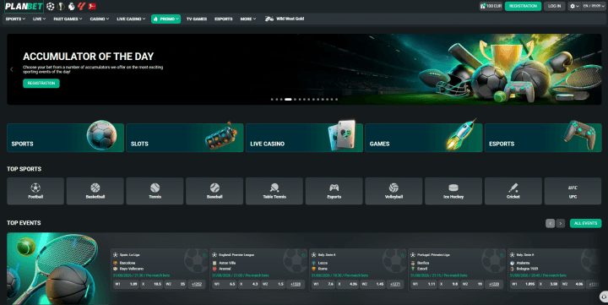This screenshot has width=608, height=305.
Task: Click the Log In button
Action: pyautogui.click(x=555, y=6)
